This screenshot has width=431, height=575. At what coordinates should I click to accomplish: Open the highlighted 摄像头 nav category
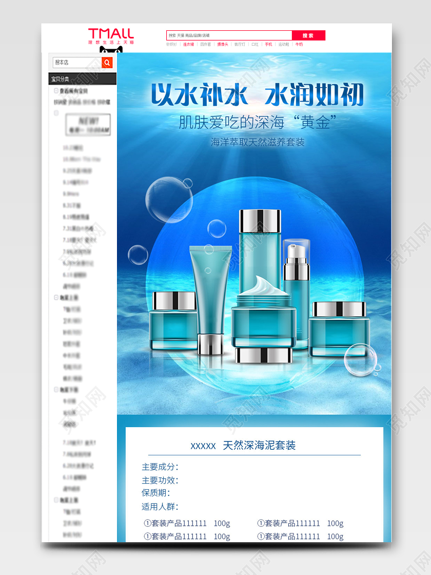tap(223, 45)
